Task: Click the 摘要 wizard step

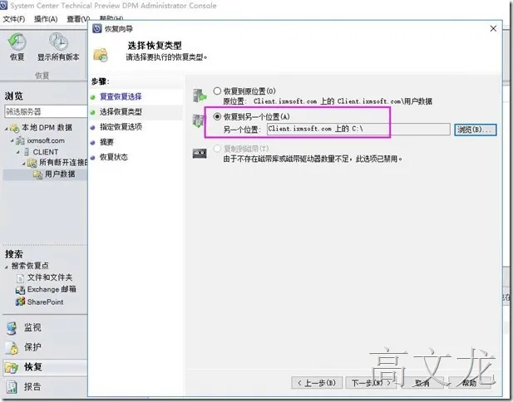Action: (106, 142)
